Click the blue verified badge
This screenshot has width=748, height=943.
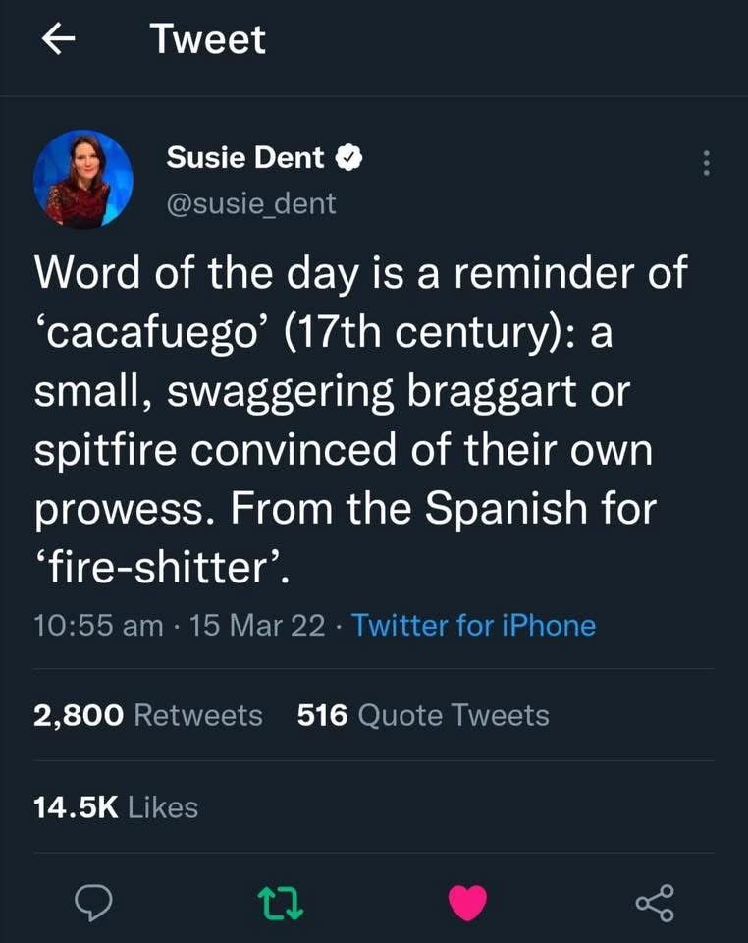(x=349, y=157)
